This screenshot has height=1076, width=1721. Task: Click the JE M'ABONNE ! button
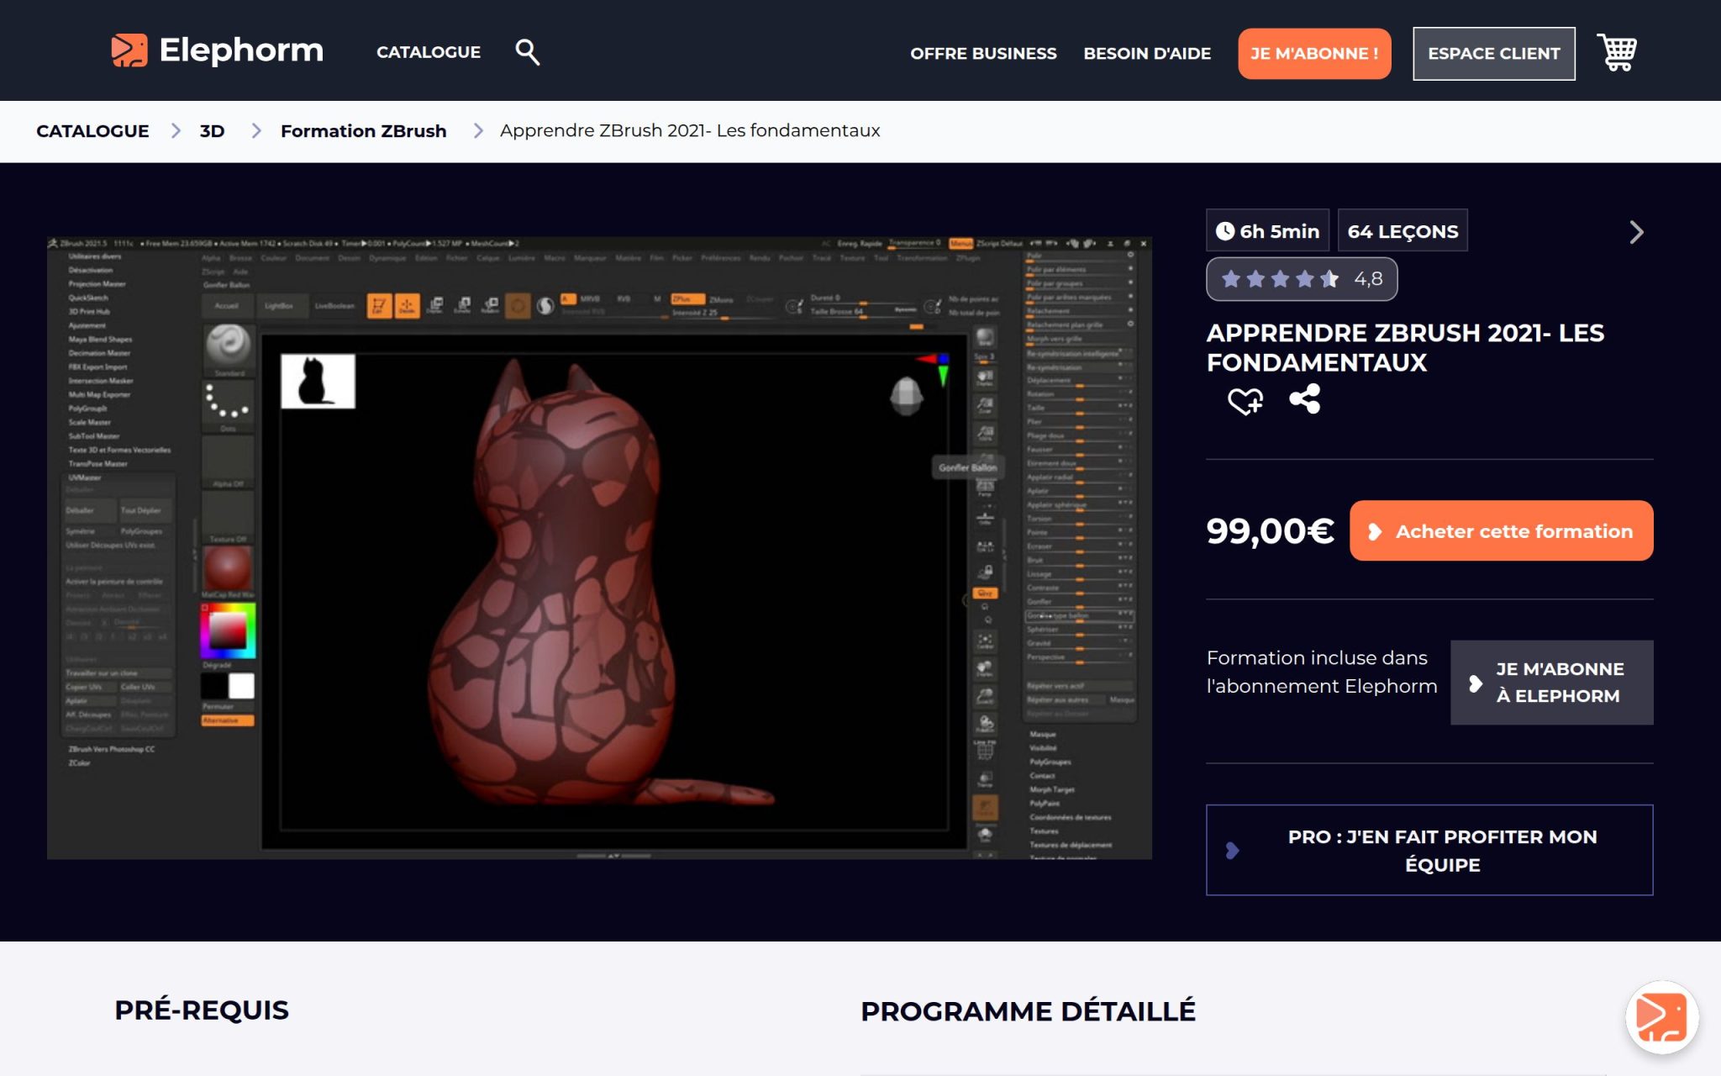pyautogui.click(x=1314, y=54)
